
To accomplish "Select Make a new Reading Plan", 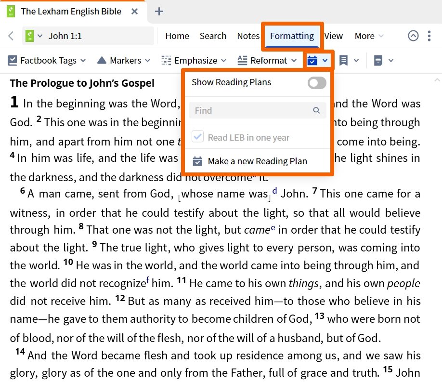I will click(258, 161).
